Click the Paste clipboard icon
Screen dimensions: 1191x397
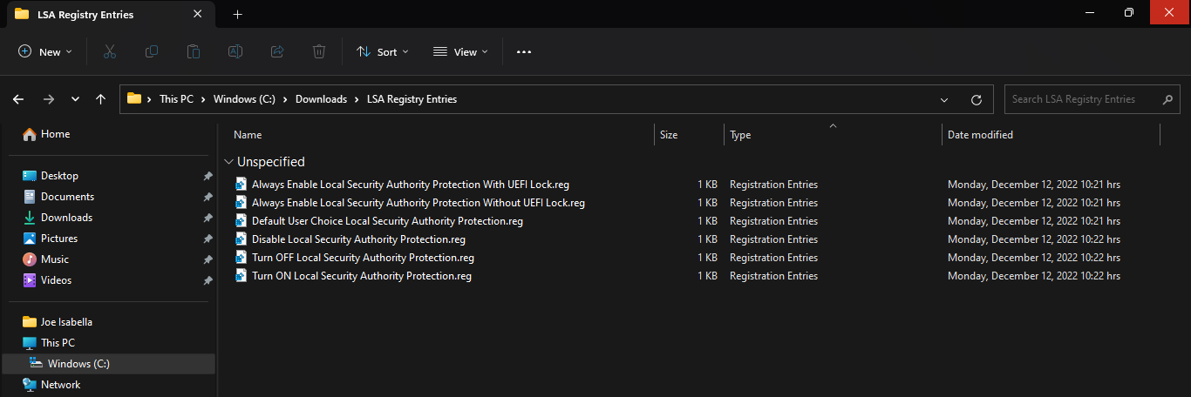click(x=194, y=51)
